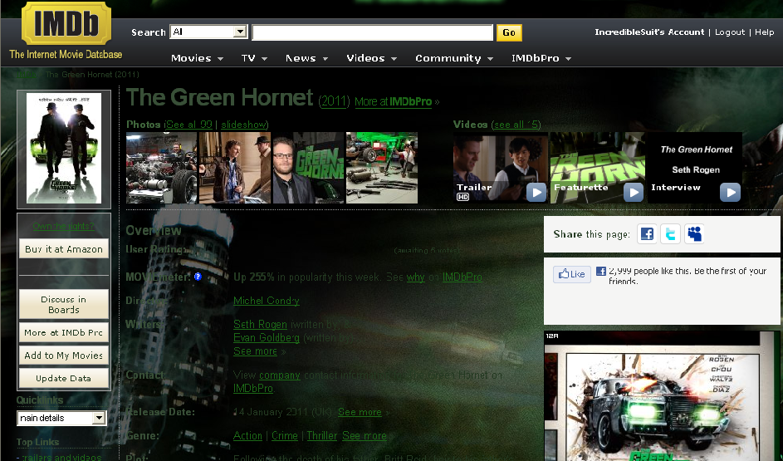Expand the TV menu
Viewport: 783px width, 461px height.
coord(254,58)
